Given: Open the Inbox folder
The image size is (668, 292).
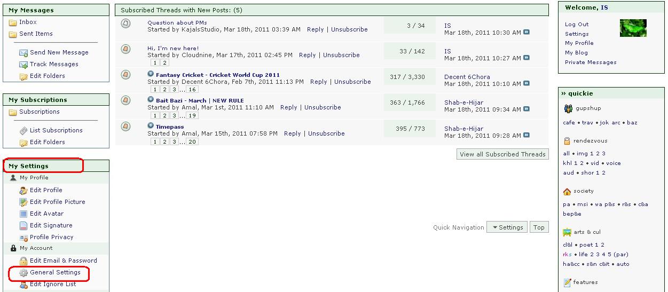Looking at the screenshot, I should coord(28,22).
